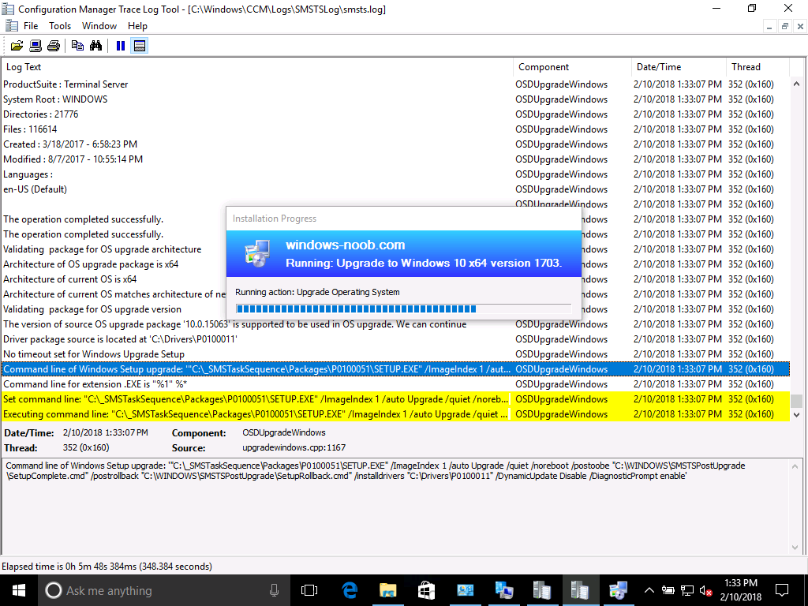The height and width of the screenshot is (606, 808).
Task: Open the File menu
Action: pos(31,26)
